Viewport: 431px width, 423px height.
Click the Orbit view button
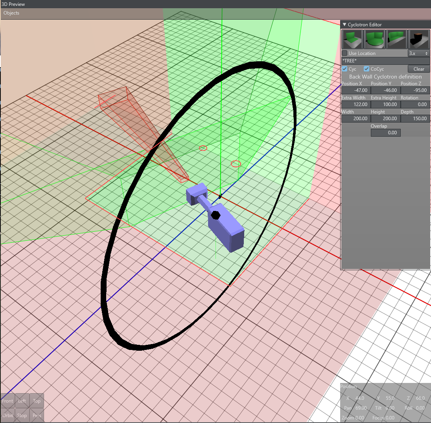click(7, 415)
